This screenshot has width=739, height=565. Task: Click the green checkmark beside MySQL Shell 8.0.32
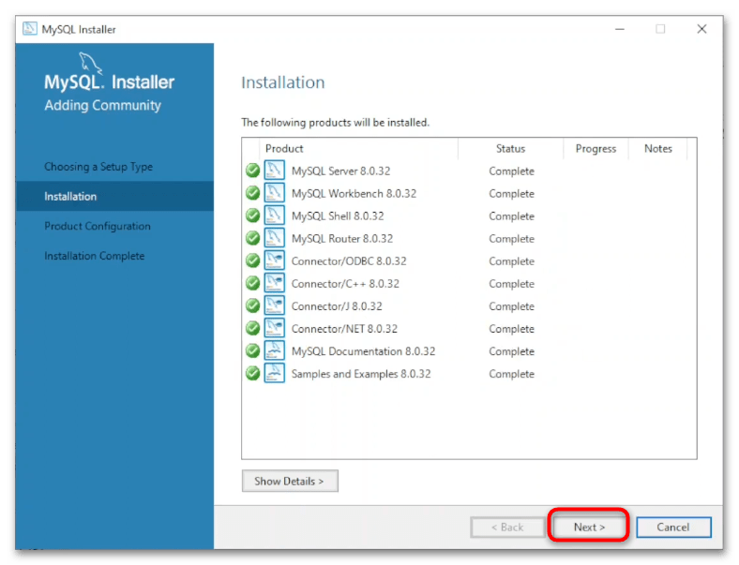pos(252,216)
